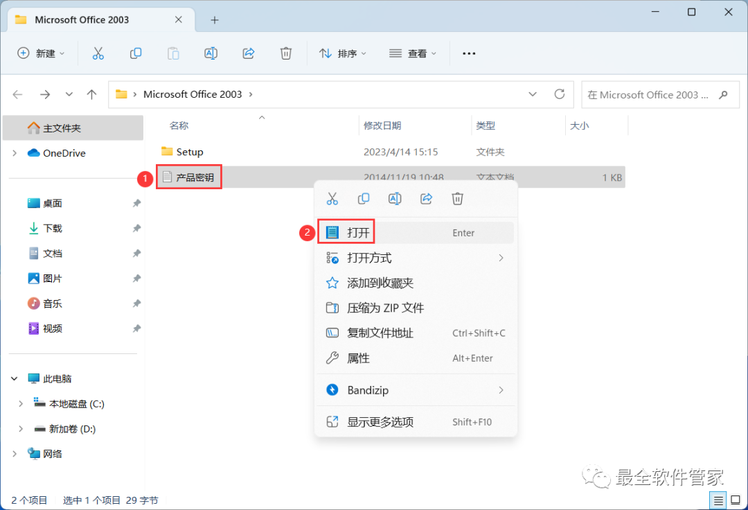The width and height of the screenshot is (748, 510).
Task: Collapse the 此电脑 tree node
Action: [x=15, y=379]
